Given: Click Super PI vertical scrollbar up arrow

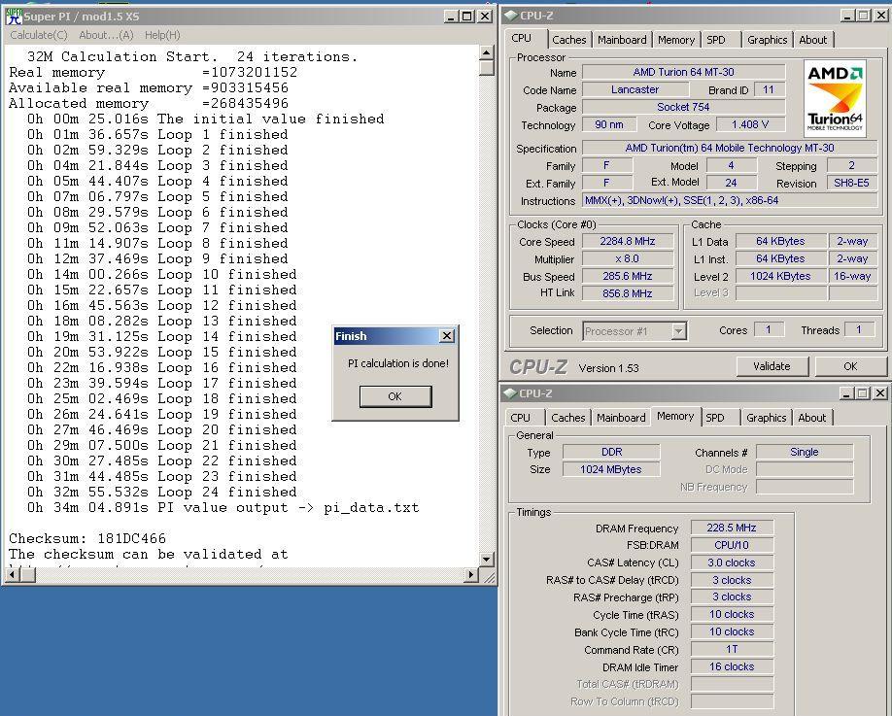Looking at the screenshot, I should click(487, 52).
